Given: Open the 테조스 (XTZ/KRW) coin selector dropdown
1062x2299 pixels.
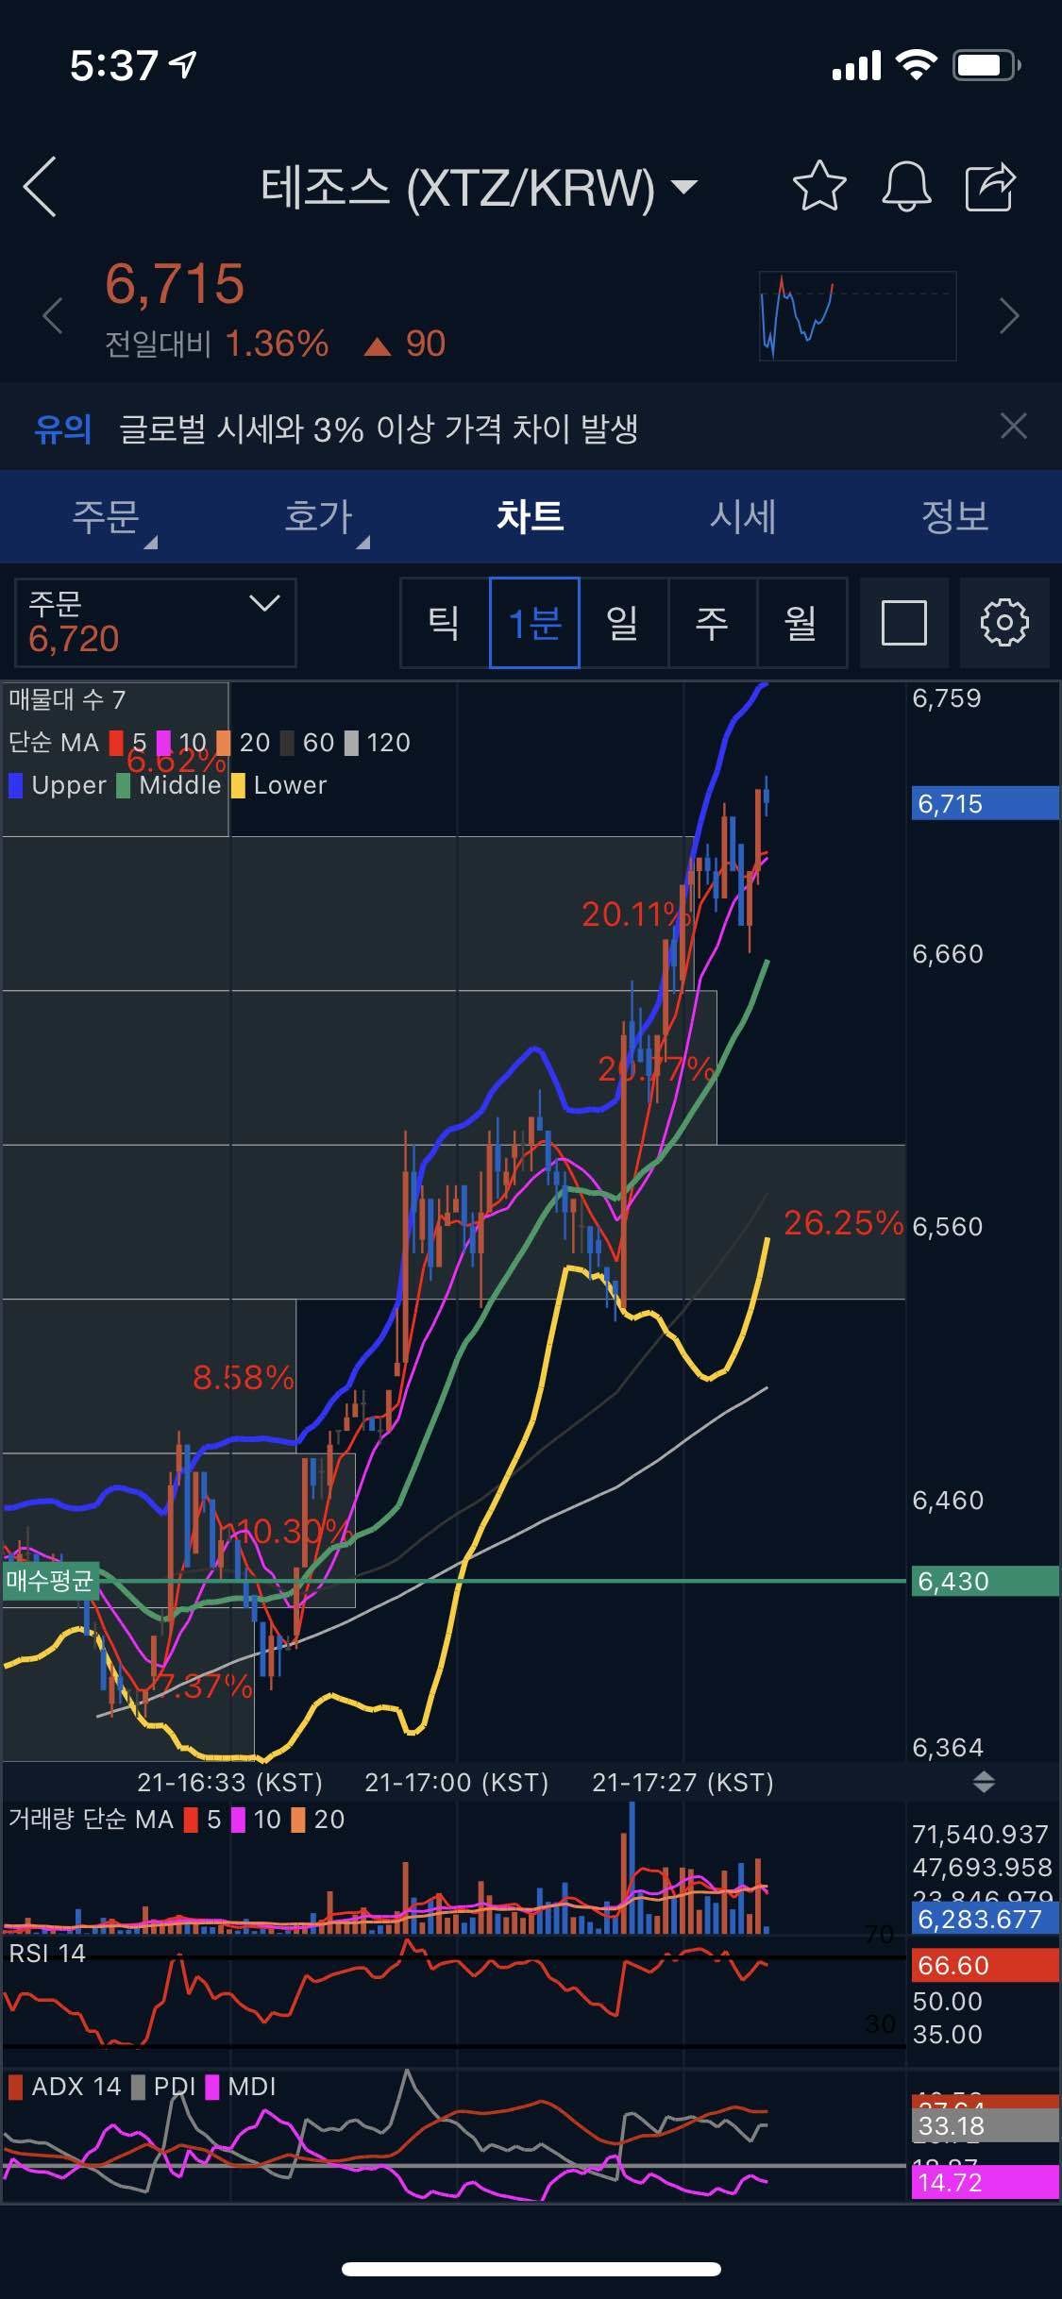Looking at the screenshot, I should (479, 187).
